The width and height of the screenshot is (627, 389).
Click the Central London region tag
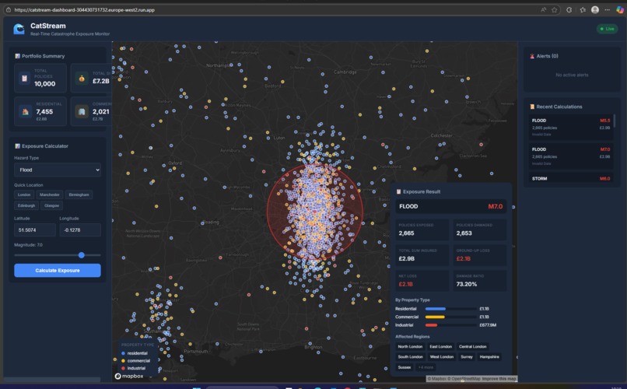point(473,347)
